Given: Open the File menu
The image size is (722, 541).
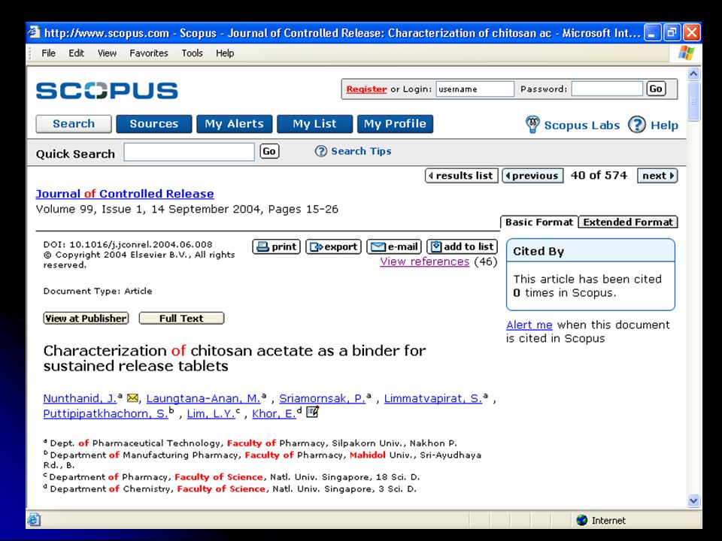Looking at the screenshot, I should [x=48, y=53].
